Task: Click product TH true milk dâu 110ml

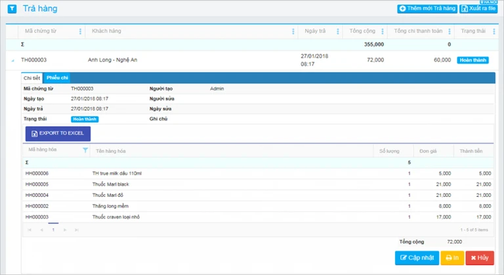Action: (x=117, y=173)
